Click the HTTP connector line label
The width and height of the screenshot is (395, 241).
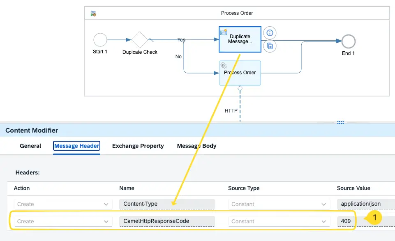pos(231,111)
